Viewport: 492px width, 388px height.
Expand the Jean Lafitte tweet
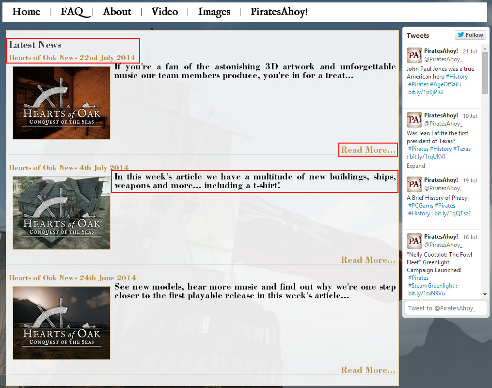pos(416,166)
